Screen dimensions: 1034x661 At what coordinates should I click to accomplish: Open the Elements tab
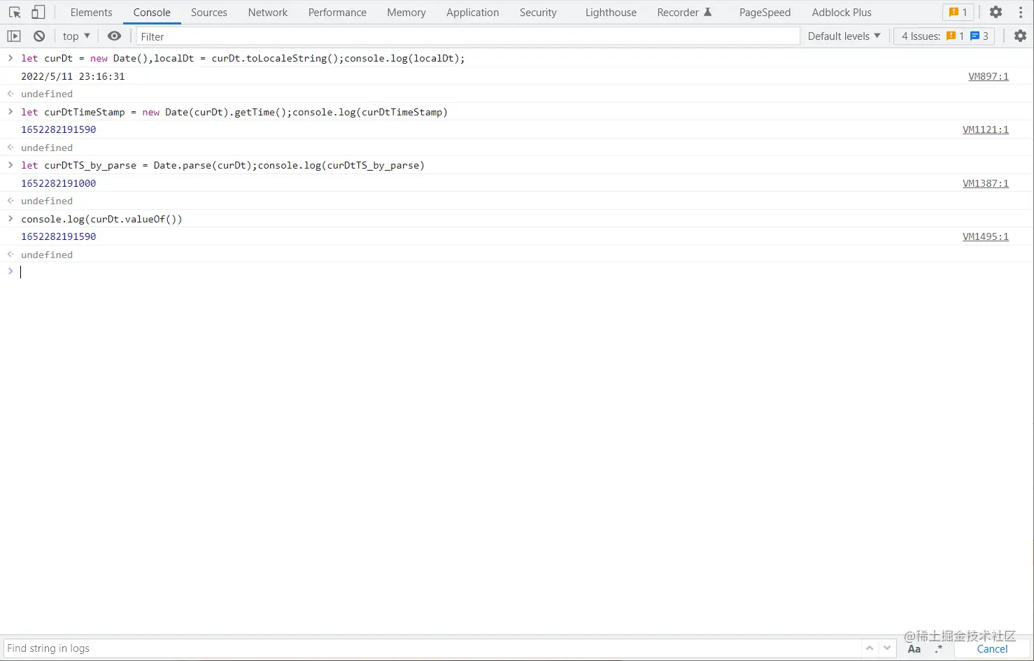click(91, 13)
